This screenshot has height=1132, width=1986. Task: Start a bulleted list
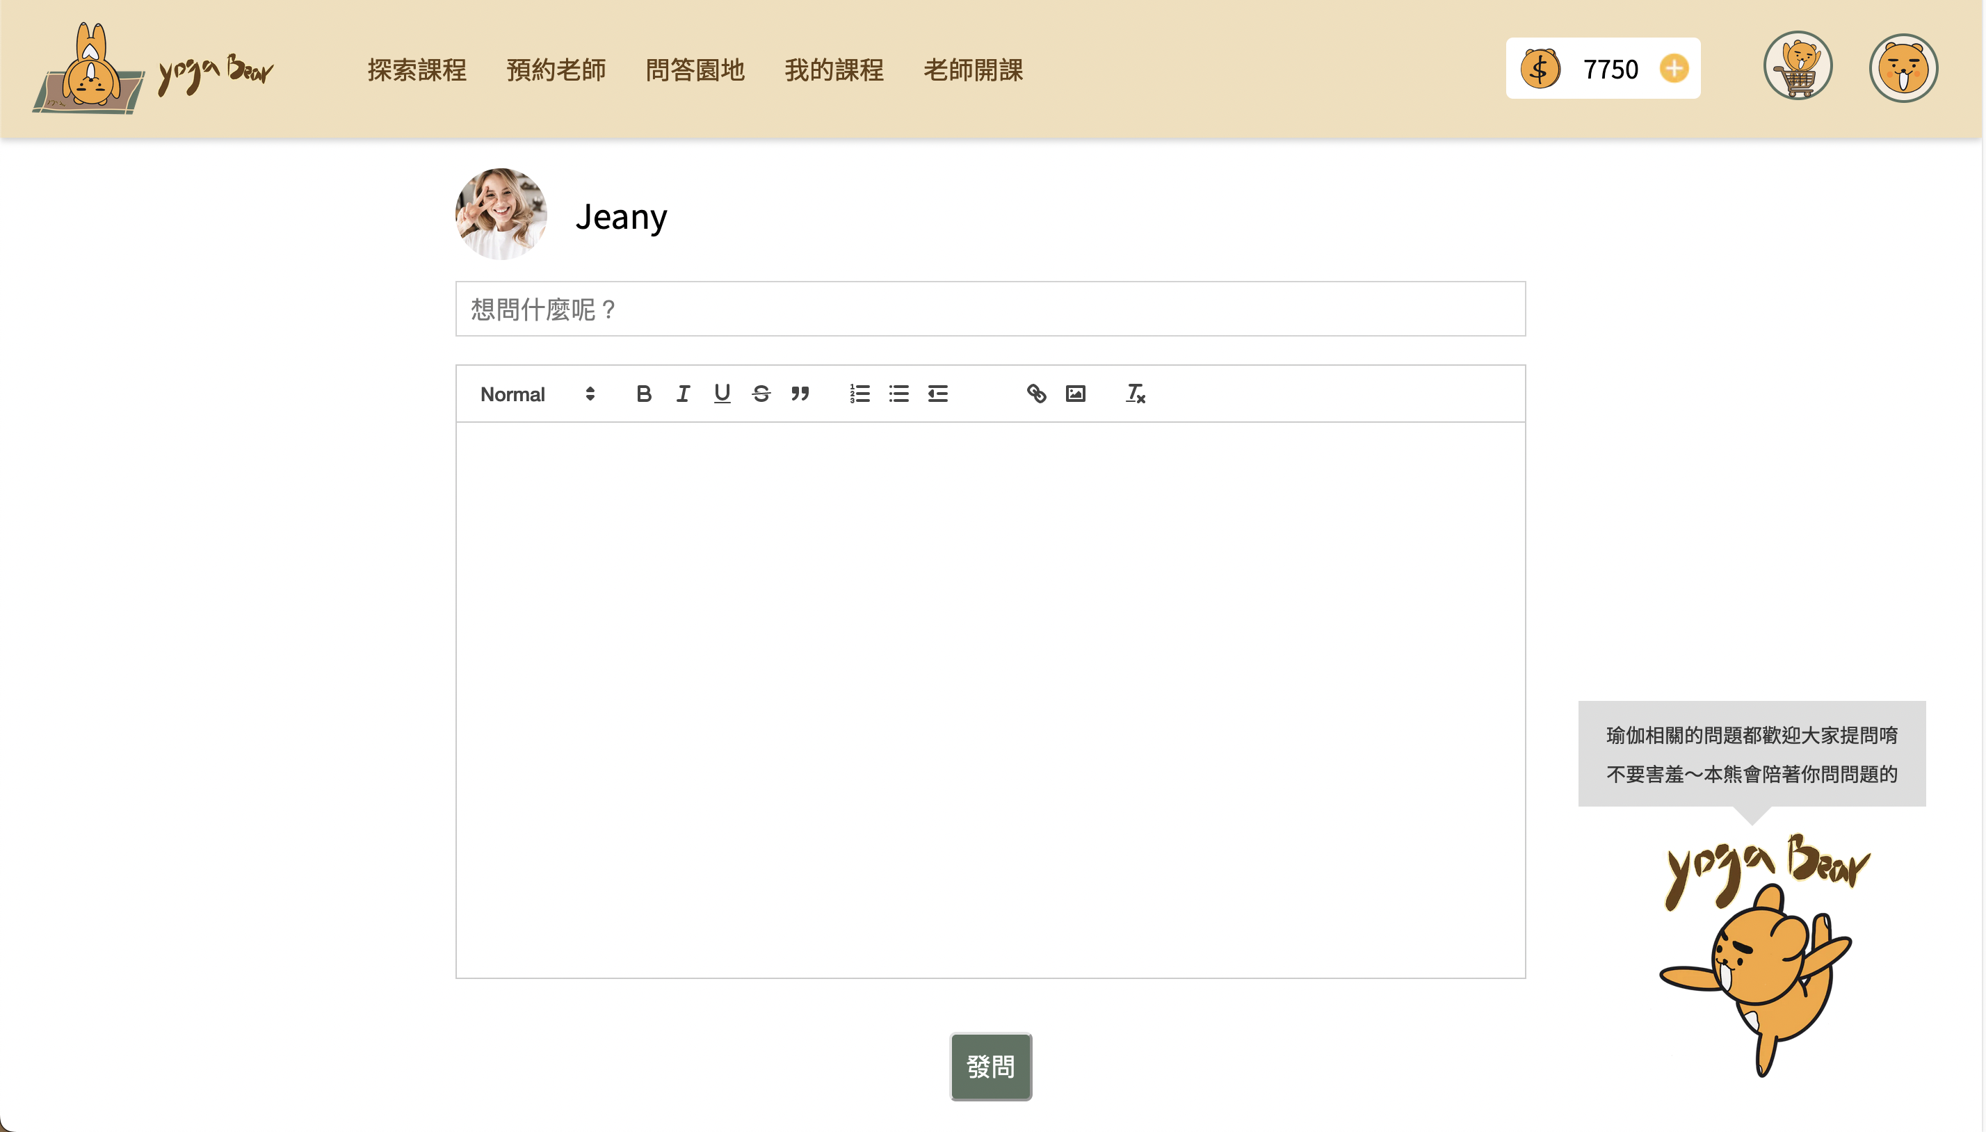click(898, 394)
